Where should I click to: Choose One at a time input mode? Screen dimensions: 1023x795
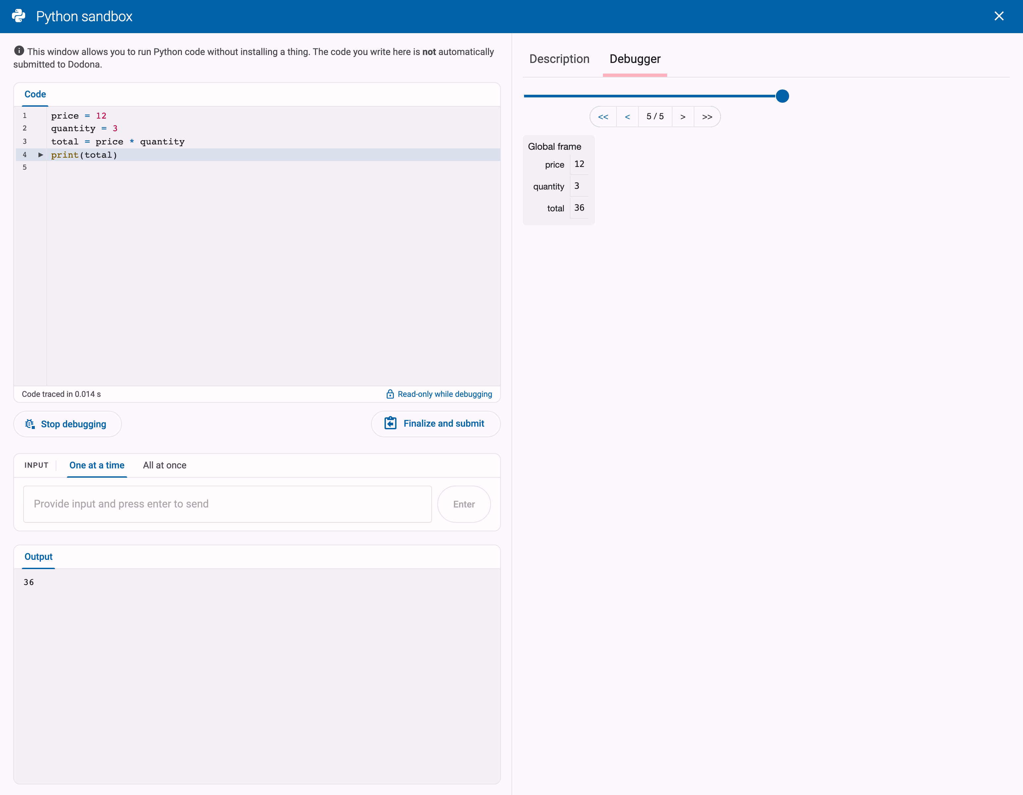[x=97, y=465]
